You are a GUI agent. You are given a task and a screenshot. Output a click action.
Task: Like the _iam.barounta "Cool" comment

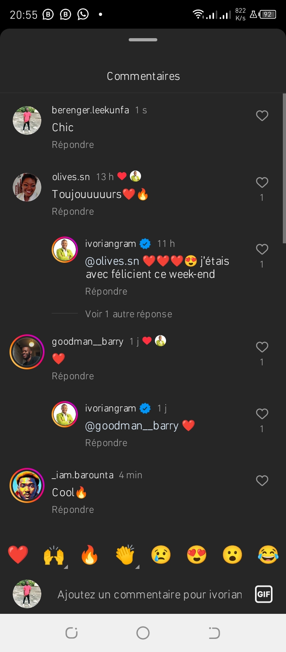(x=262, y=481)
